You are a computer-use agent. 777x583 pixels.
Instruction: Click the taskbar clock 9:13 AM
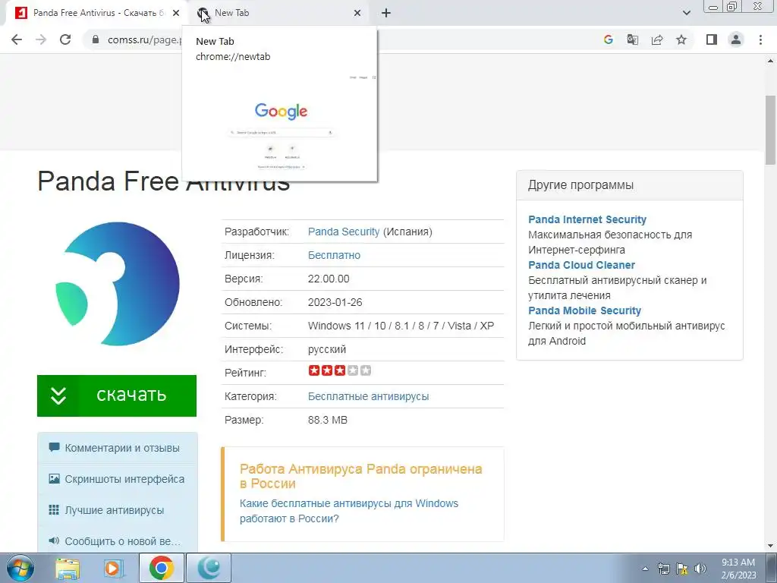click(738, 569)
